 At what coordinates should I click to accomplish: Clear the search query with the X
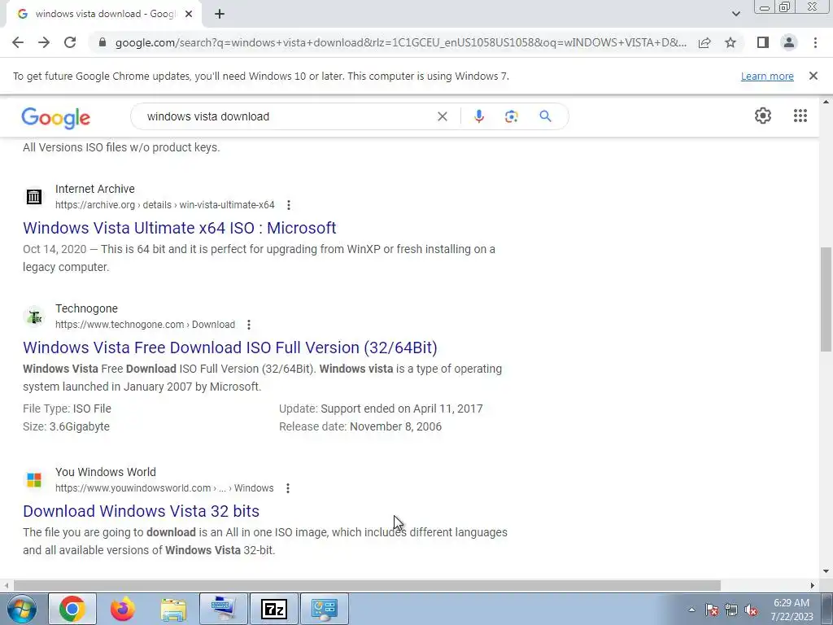point(442,116)
